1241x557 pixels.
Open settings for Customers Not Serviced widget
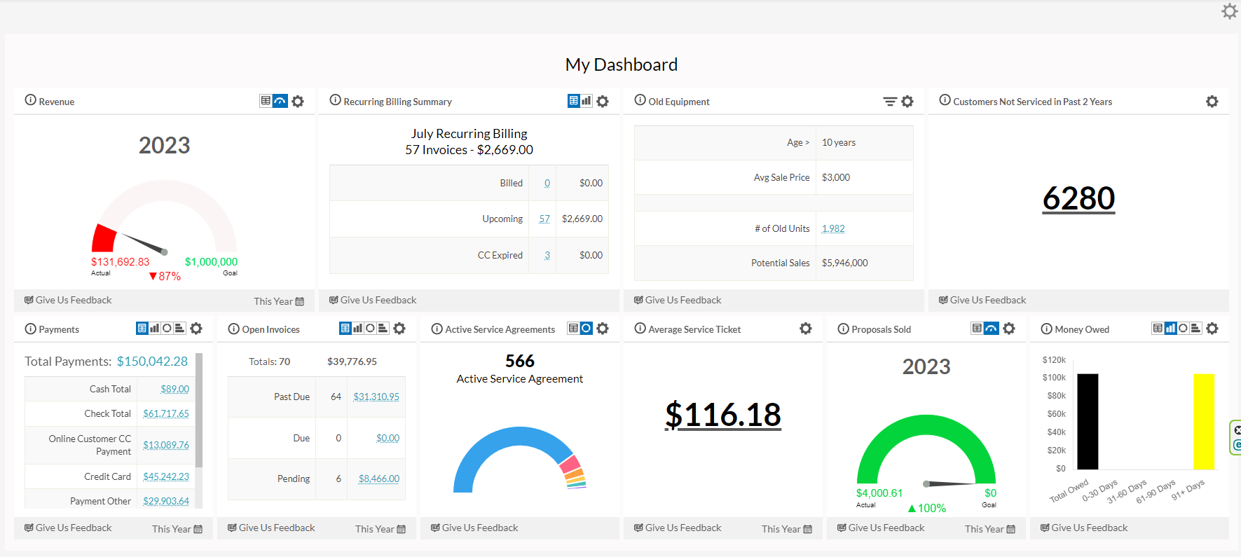pyautogui.click(x=1212, y=102)
